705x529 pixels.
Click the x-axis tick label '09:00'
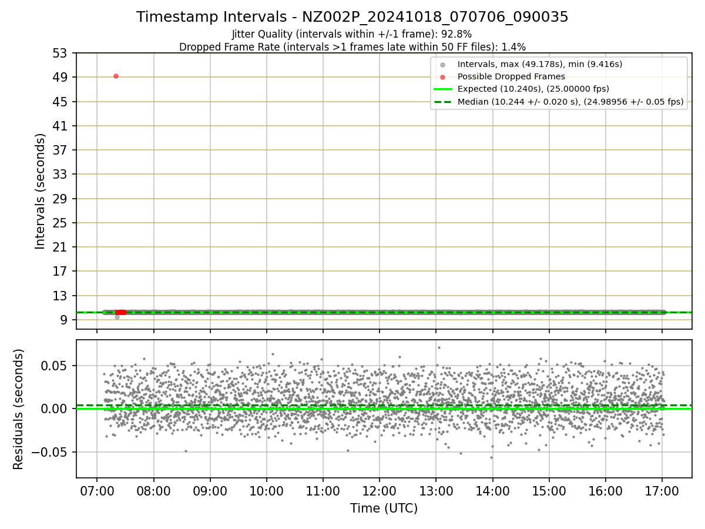[x=210, y=491]
